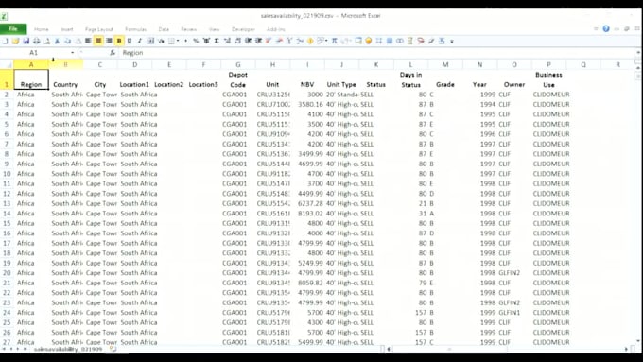The height and width of the screenshot is (362, 643).
Task: Click the New workbook icon
Action: click(6, 41)
